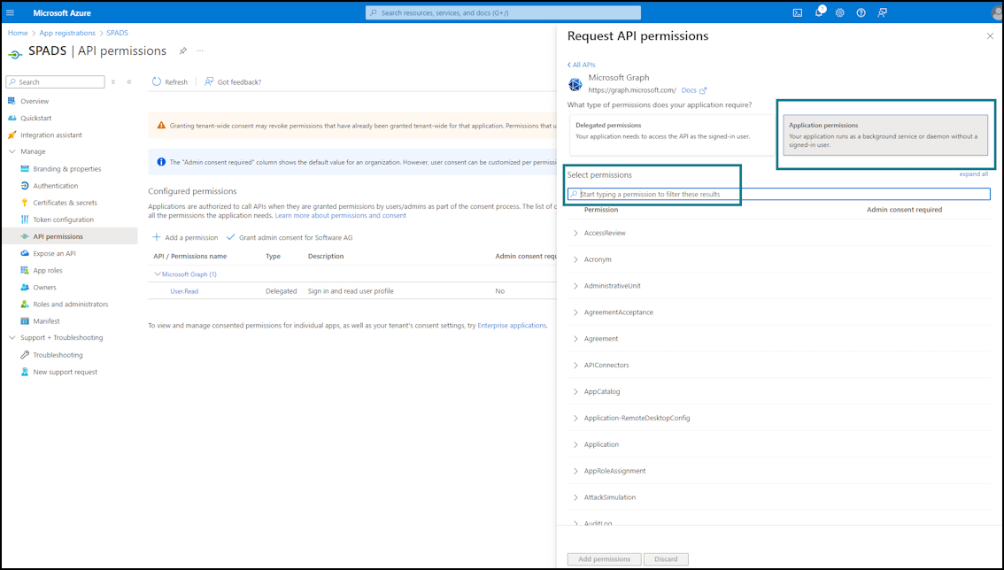This screenshot has width=1004, height=570.
Task: Expand the AppCatalog permission group
Action: [x=575, y=391]
